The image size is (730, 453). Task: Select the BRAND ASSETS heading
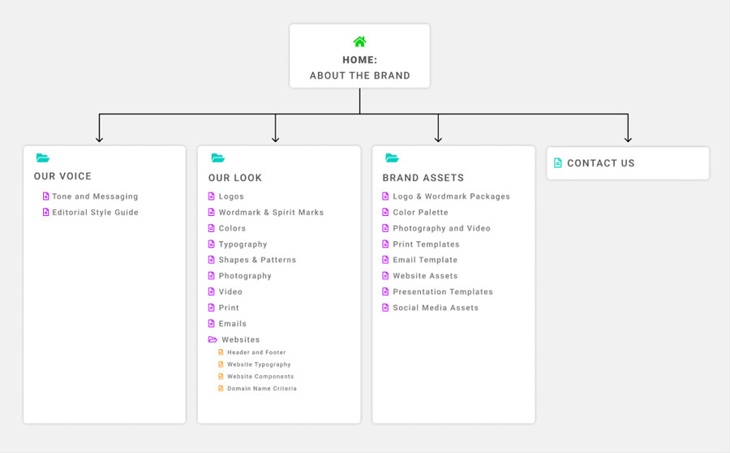[423, 178]
